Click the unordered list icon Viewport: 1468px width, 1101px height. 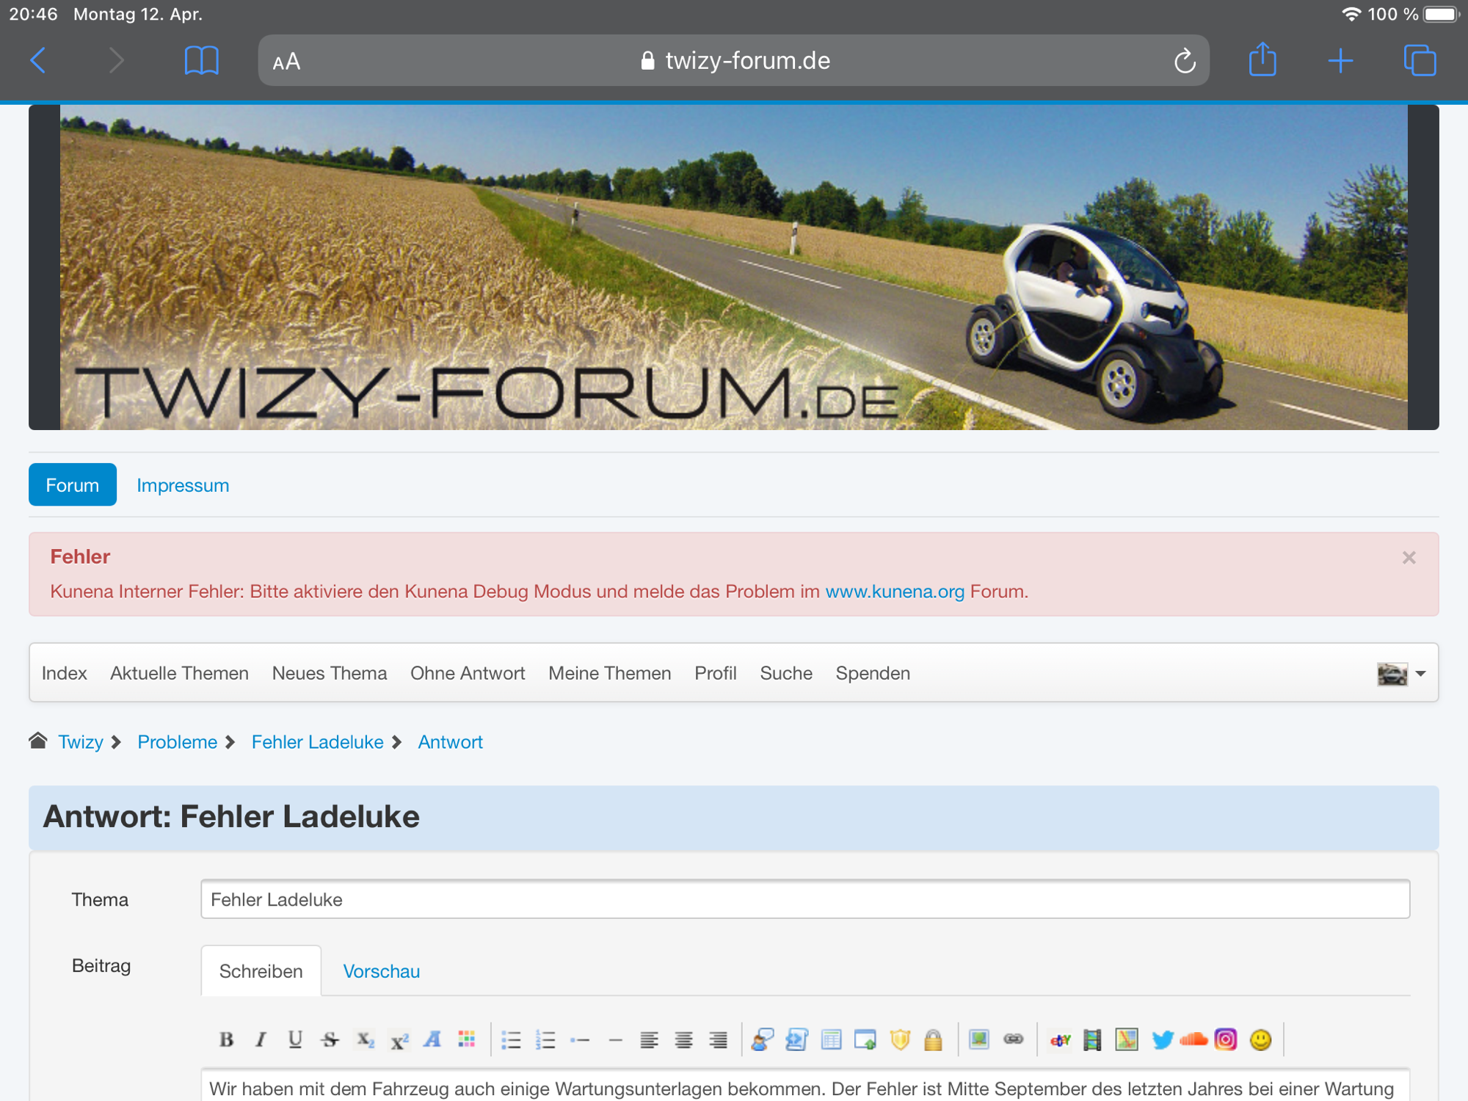pos(511,1039)
